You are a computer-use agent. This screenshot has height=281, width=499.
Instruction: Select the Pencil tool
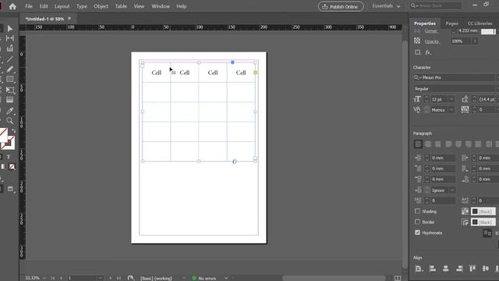point(10,69)
